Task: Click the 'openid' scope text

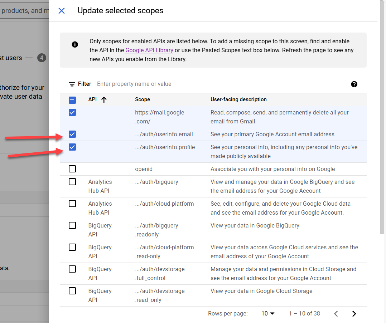Action: 144,169
